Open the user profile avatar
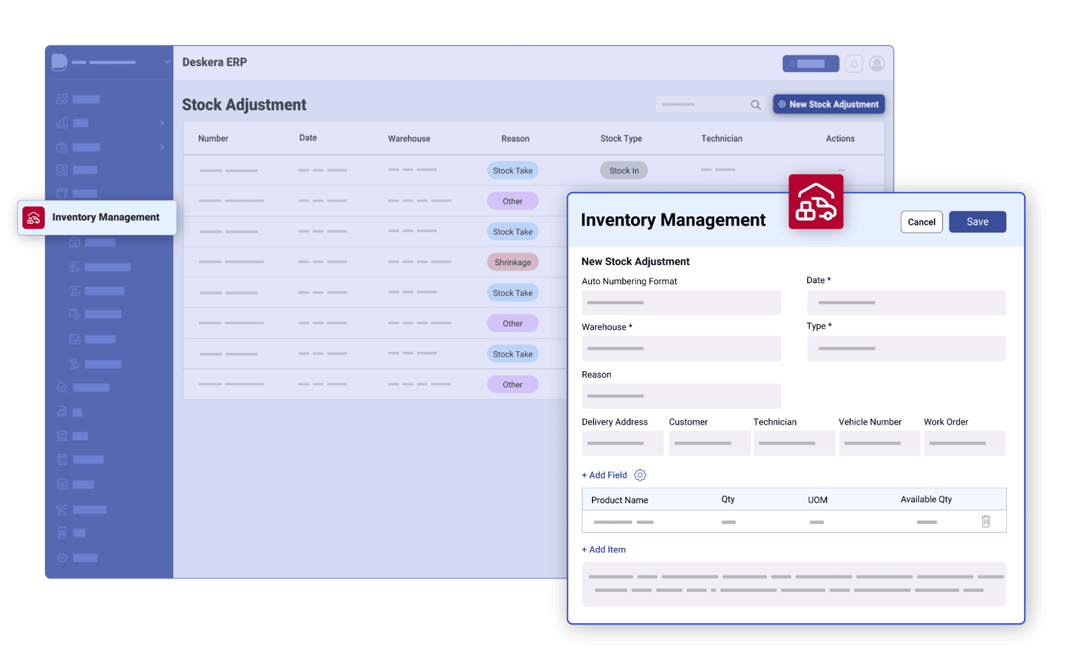 coord(876,64)
